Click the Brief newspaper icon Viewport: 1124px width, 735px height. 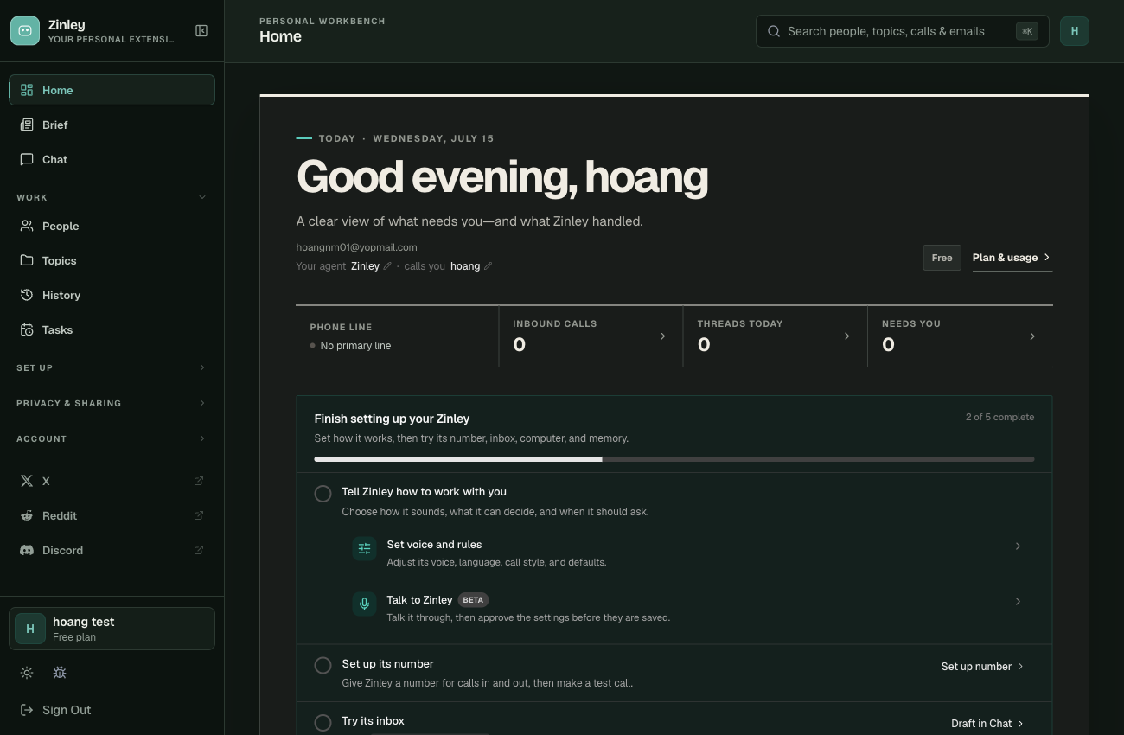click(27, 125)
